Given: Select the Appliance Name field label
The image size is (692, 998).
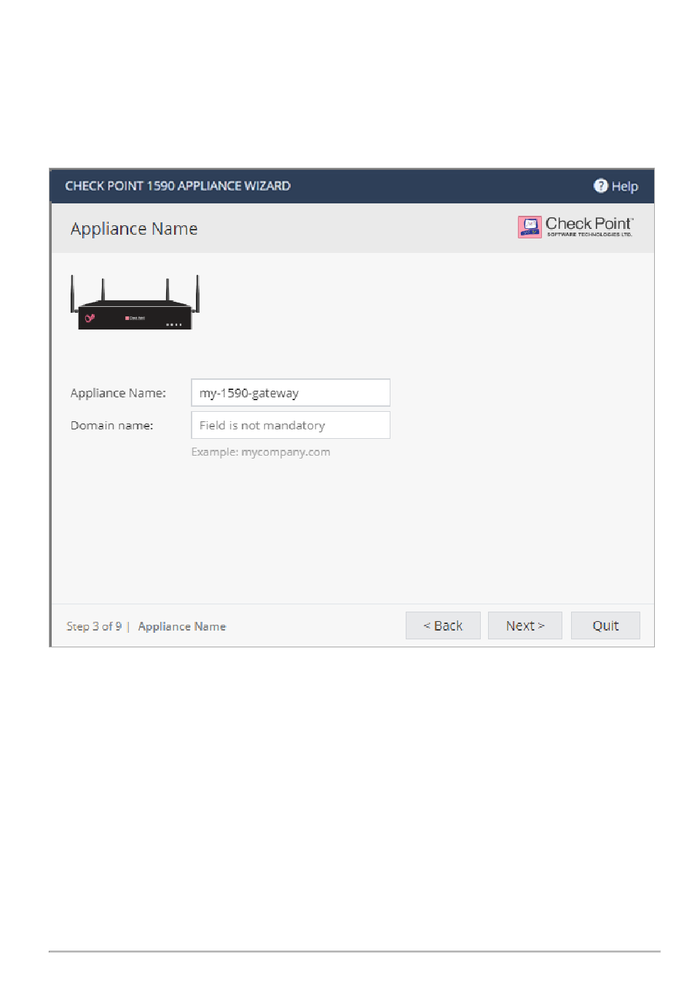Looking at the screenshot, I should (x=118, y=393).
